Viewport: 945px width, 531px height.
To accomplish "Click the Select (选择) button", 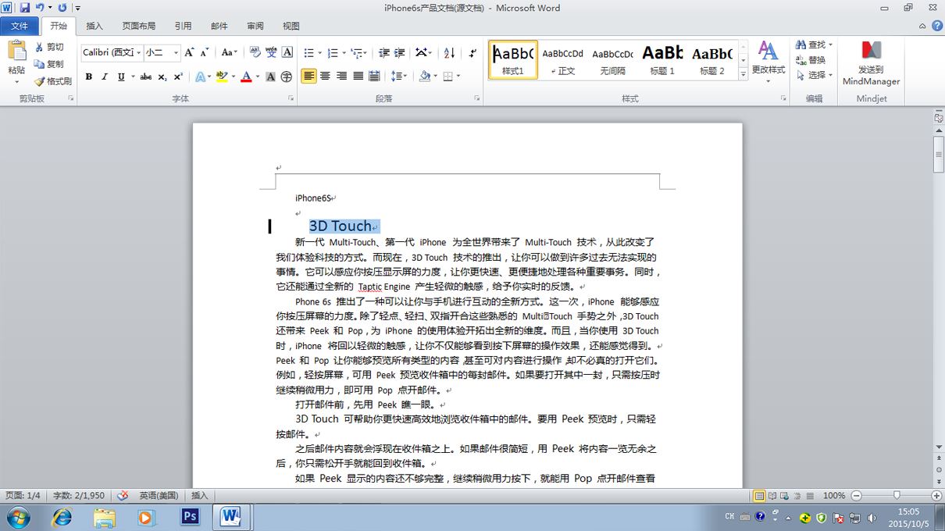I will point(815,75).
